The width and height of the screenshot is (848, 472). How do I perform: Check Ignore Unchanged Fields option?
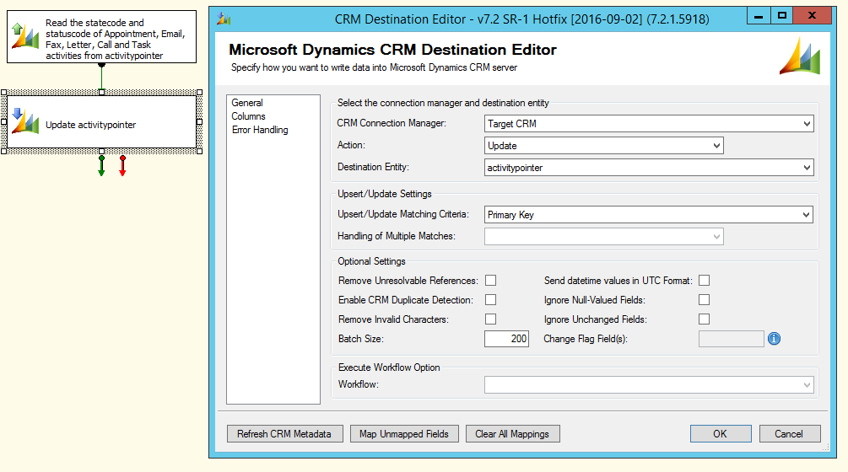pyautogui.click(x=705, y=319)
